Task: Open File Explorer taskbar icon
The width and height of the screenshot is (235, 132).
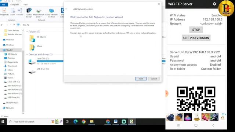Action: point(91,122)
